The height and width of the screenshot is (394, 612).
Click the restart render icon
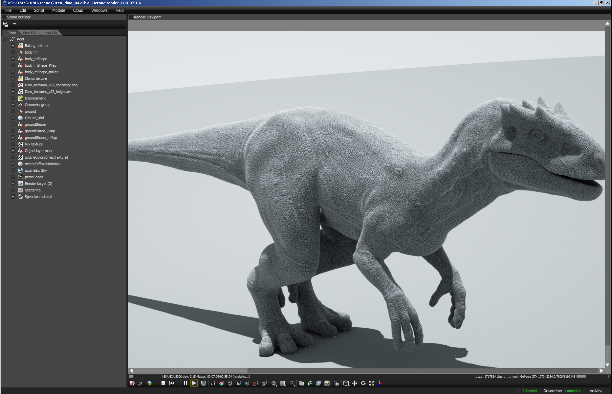(x=172, y=383)
